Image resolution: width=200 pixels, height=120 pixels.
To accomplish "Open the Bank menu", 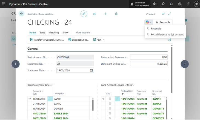I will click(42, 32).
